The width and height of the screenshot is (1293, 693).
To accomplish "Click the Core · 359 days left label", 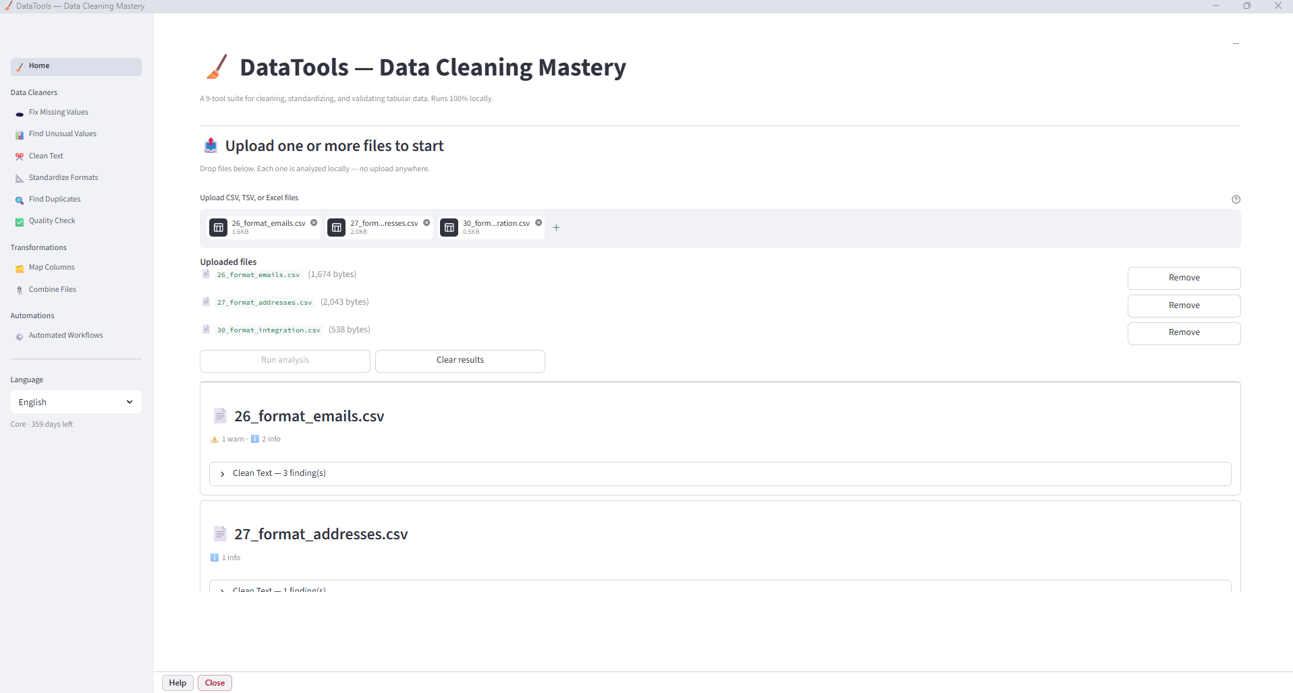I will point(42,425).
